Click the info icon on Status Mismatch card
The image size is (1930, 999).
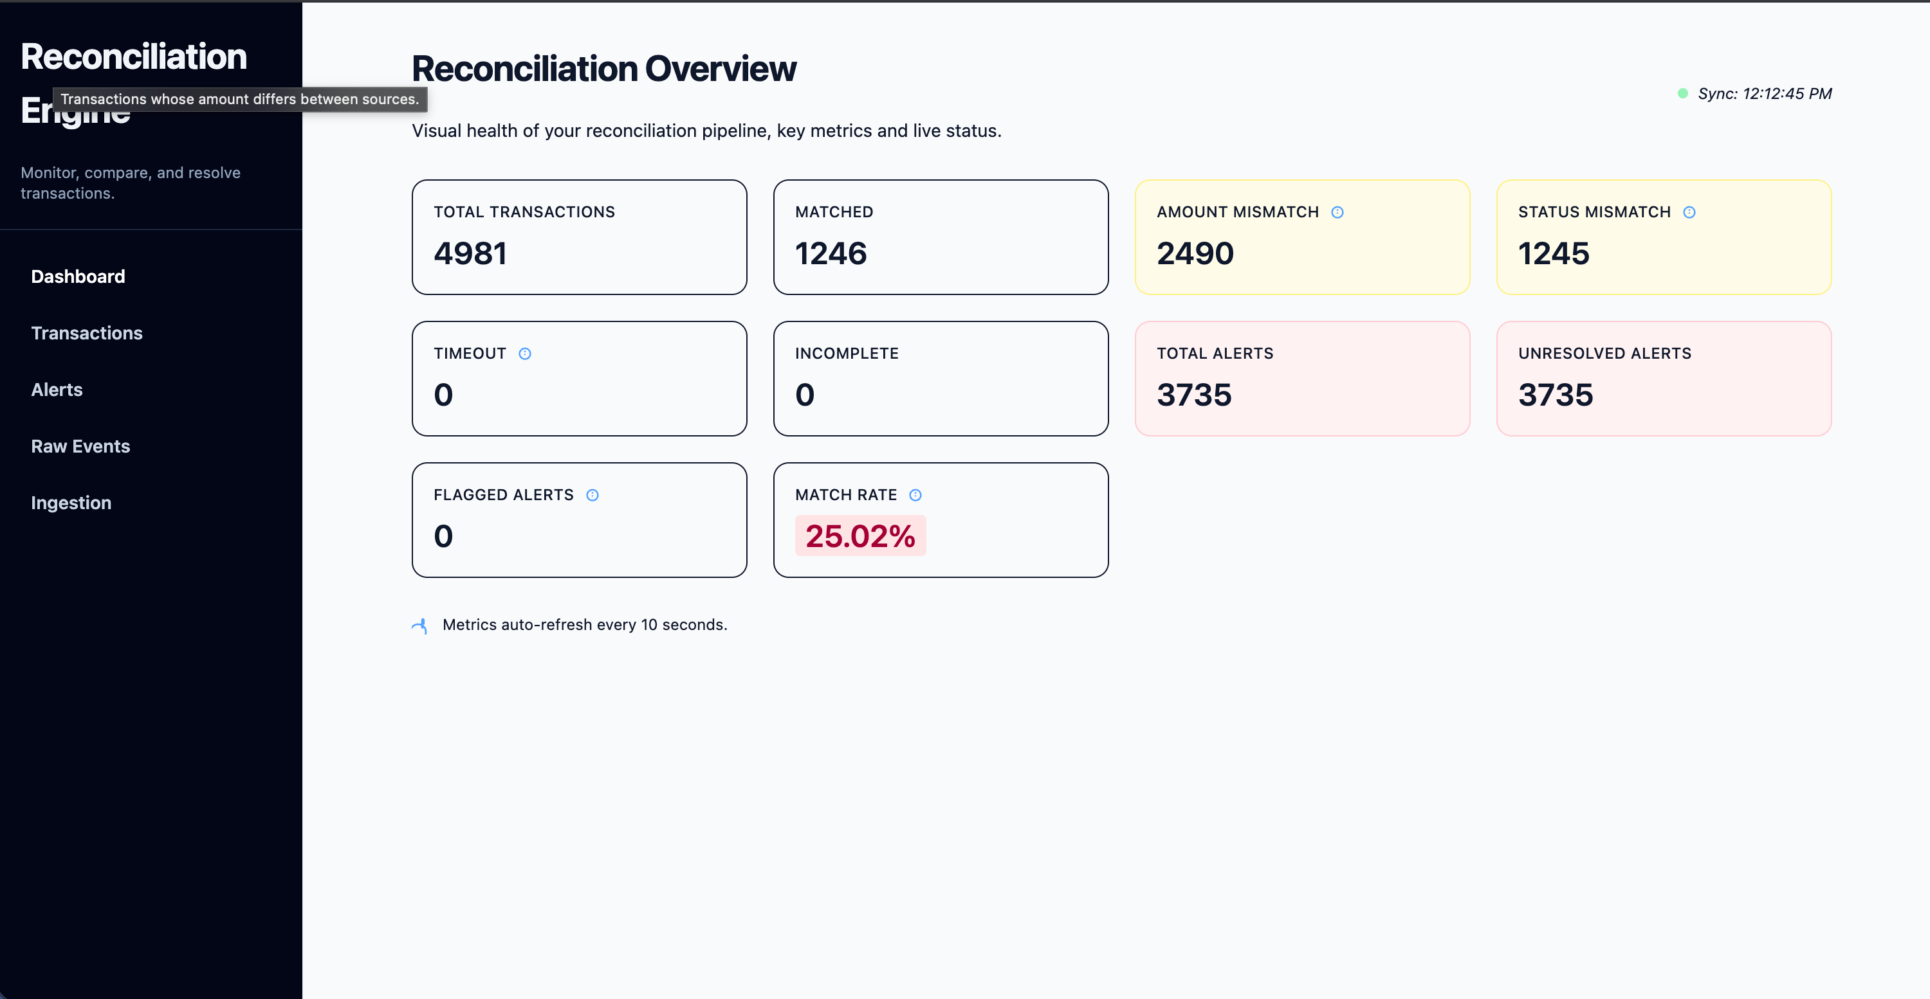click(1689, 212)
